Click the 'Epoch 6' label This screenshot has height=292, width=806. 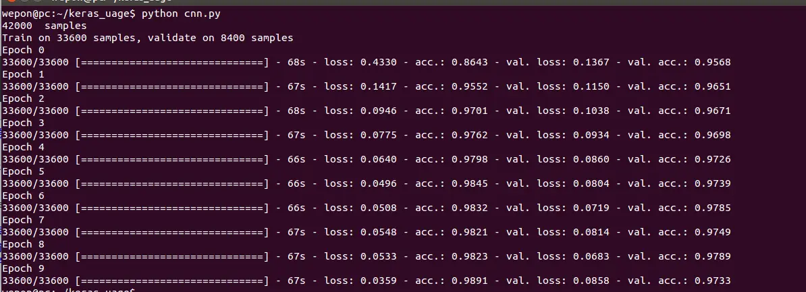(x=23, y=196)
